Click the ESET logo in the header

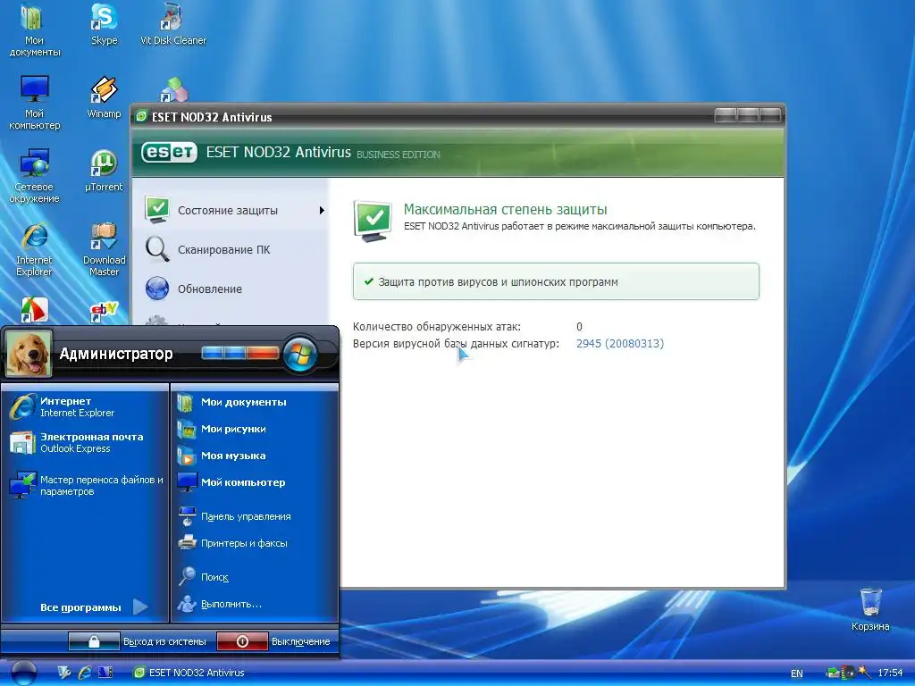[x=169, y=152]
